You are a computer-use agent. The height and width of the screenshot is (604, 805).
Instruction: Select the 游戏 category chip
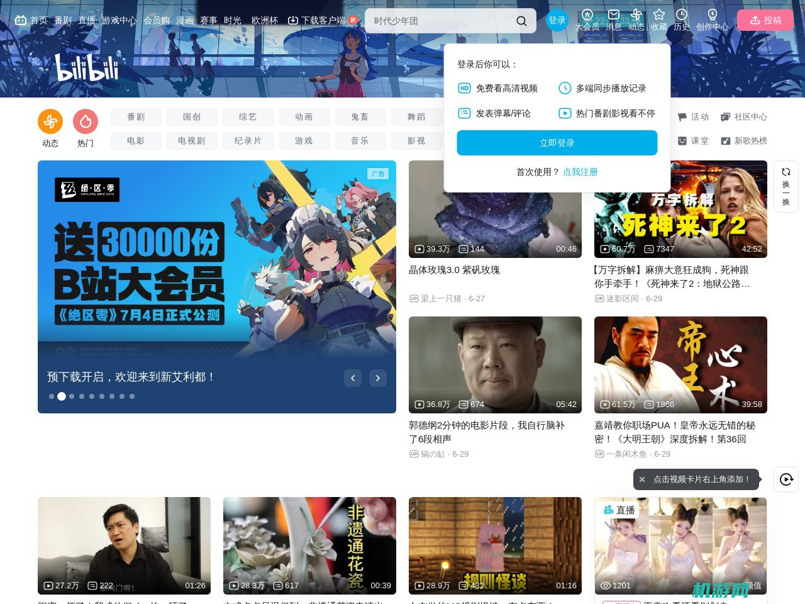(304, 141)
